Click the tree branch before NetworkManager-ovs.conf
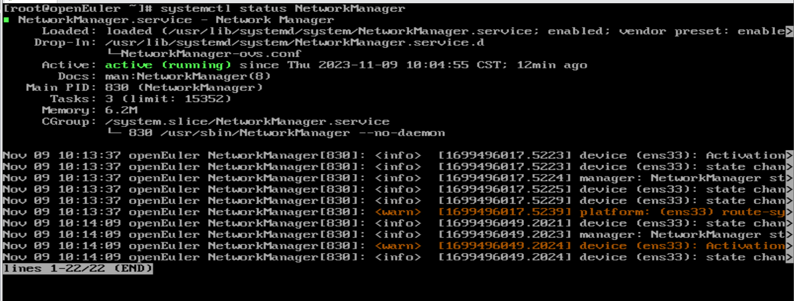Viewport: 794px width, 301px height. (x=113, y=54)
